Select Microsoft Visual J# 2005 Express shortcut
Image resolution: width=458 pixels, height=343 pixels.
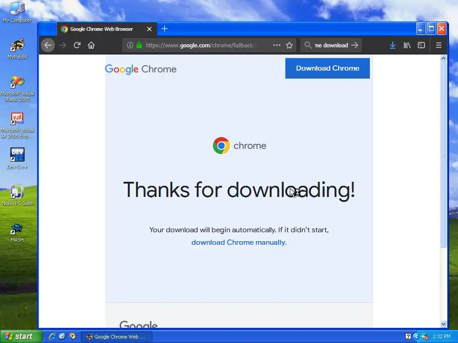click(17, 125)
